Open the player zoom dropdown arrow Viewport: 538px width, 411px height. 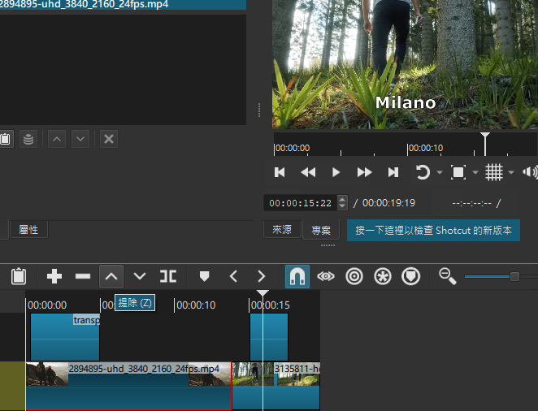coord(475,172)
